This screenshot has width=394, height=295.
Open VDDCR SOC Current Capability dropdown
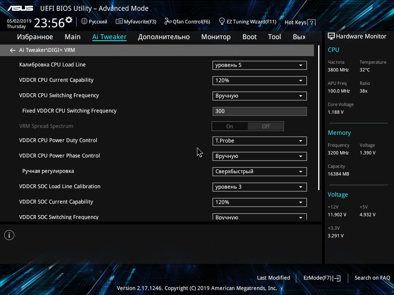tap(260, 202)
